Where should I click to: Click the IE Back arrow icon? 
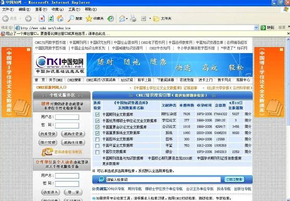[5, 18]
